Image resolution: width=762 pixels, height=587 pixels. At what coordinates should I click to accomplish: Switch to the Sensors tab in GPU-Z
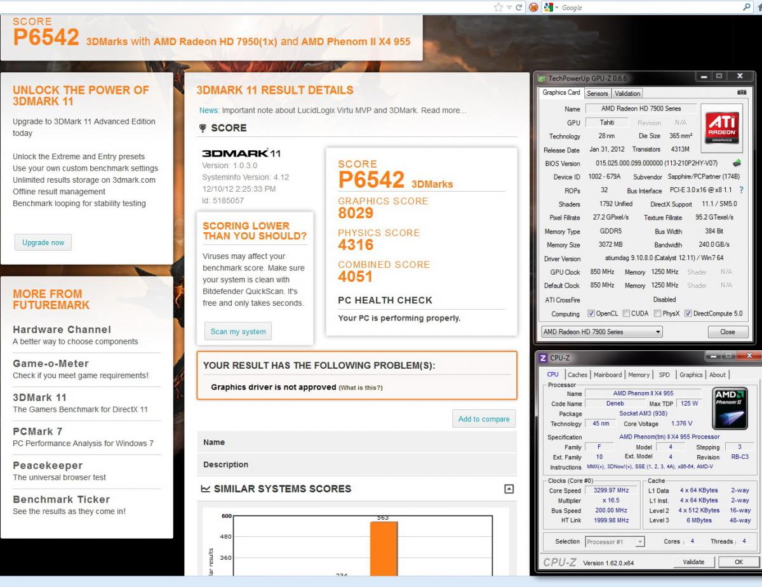click(x=597, y=93)
